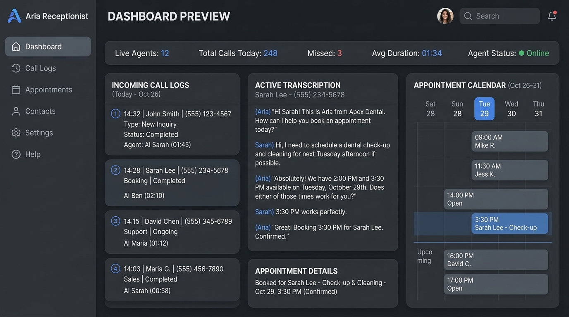
Task: Open the 09:00 AM Mike R. appointment
Action: pos(510,141)
